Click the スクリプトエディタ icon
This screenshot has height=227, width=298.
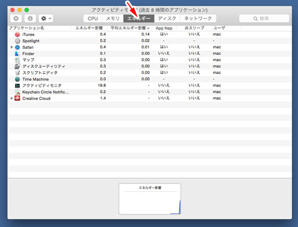(x=17, y=73)
